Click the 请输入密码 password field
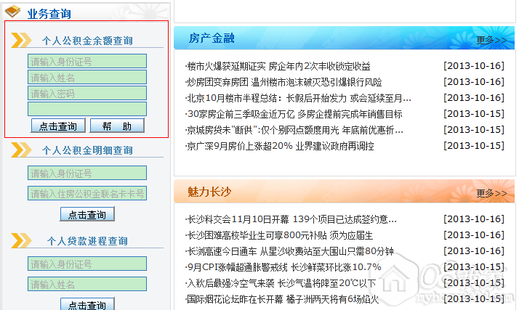The height and width of the screenshot is (310, 519). tap(87, 93)
